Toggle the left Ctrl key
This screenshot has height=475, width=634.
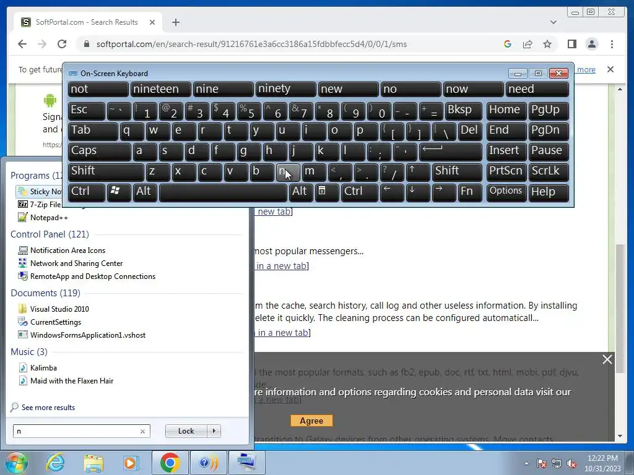[x=86, y=193]
